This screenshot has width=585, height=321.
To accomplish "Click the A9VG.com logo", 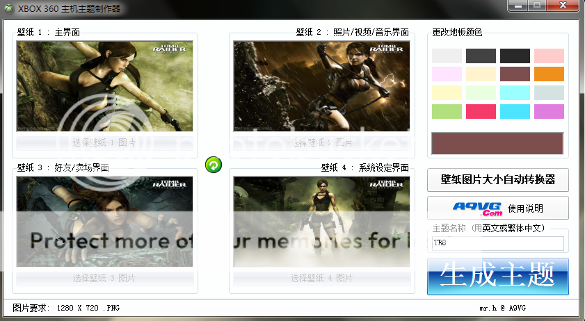I will [477, 208].
